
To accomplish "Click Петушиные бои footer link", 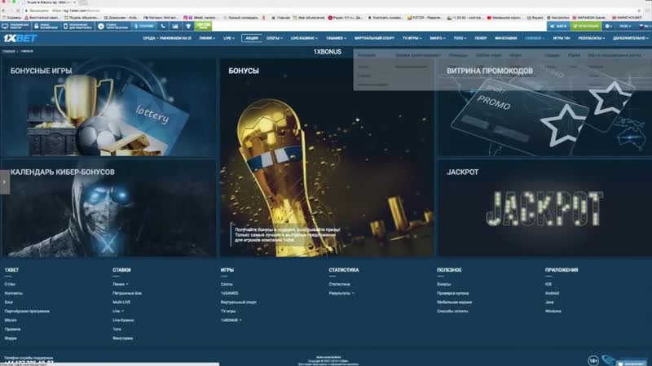I will coord(127,294).
